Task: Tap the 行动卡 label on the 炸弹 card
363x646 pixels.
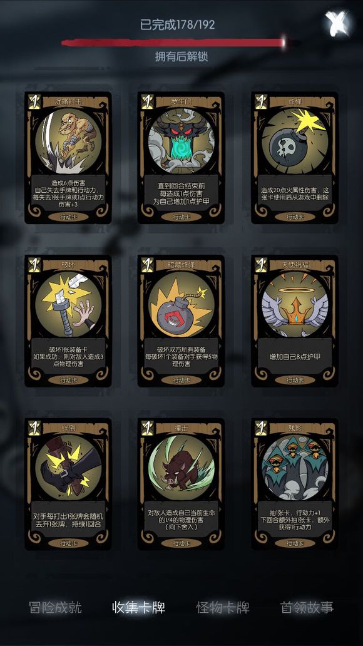Action: click(x=295, y=217)
